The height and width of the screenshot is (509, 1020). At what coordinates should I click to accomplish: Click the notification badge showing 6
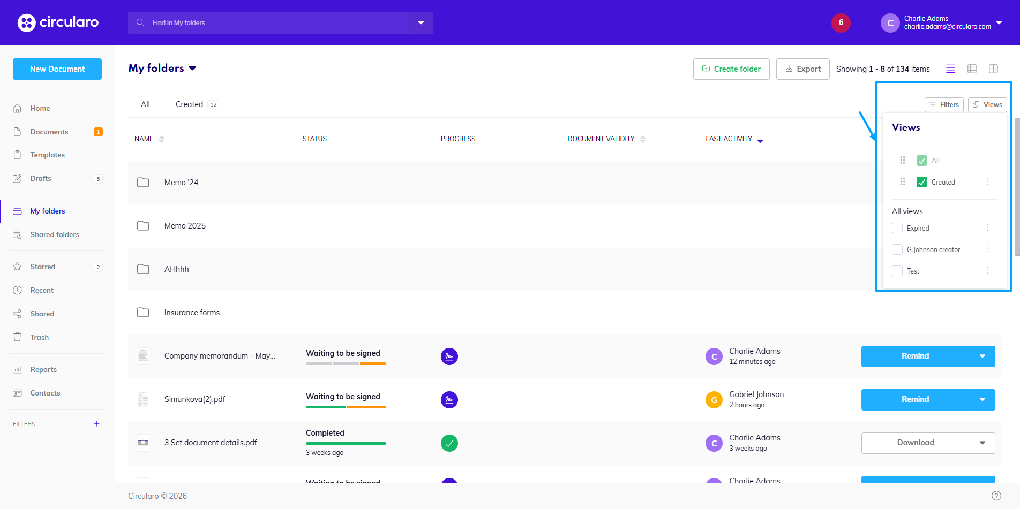[841, 22]
